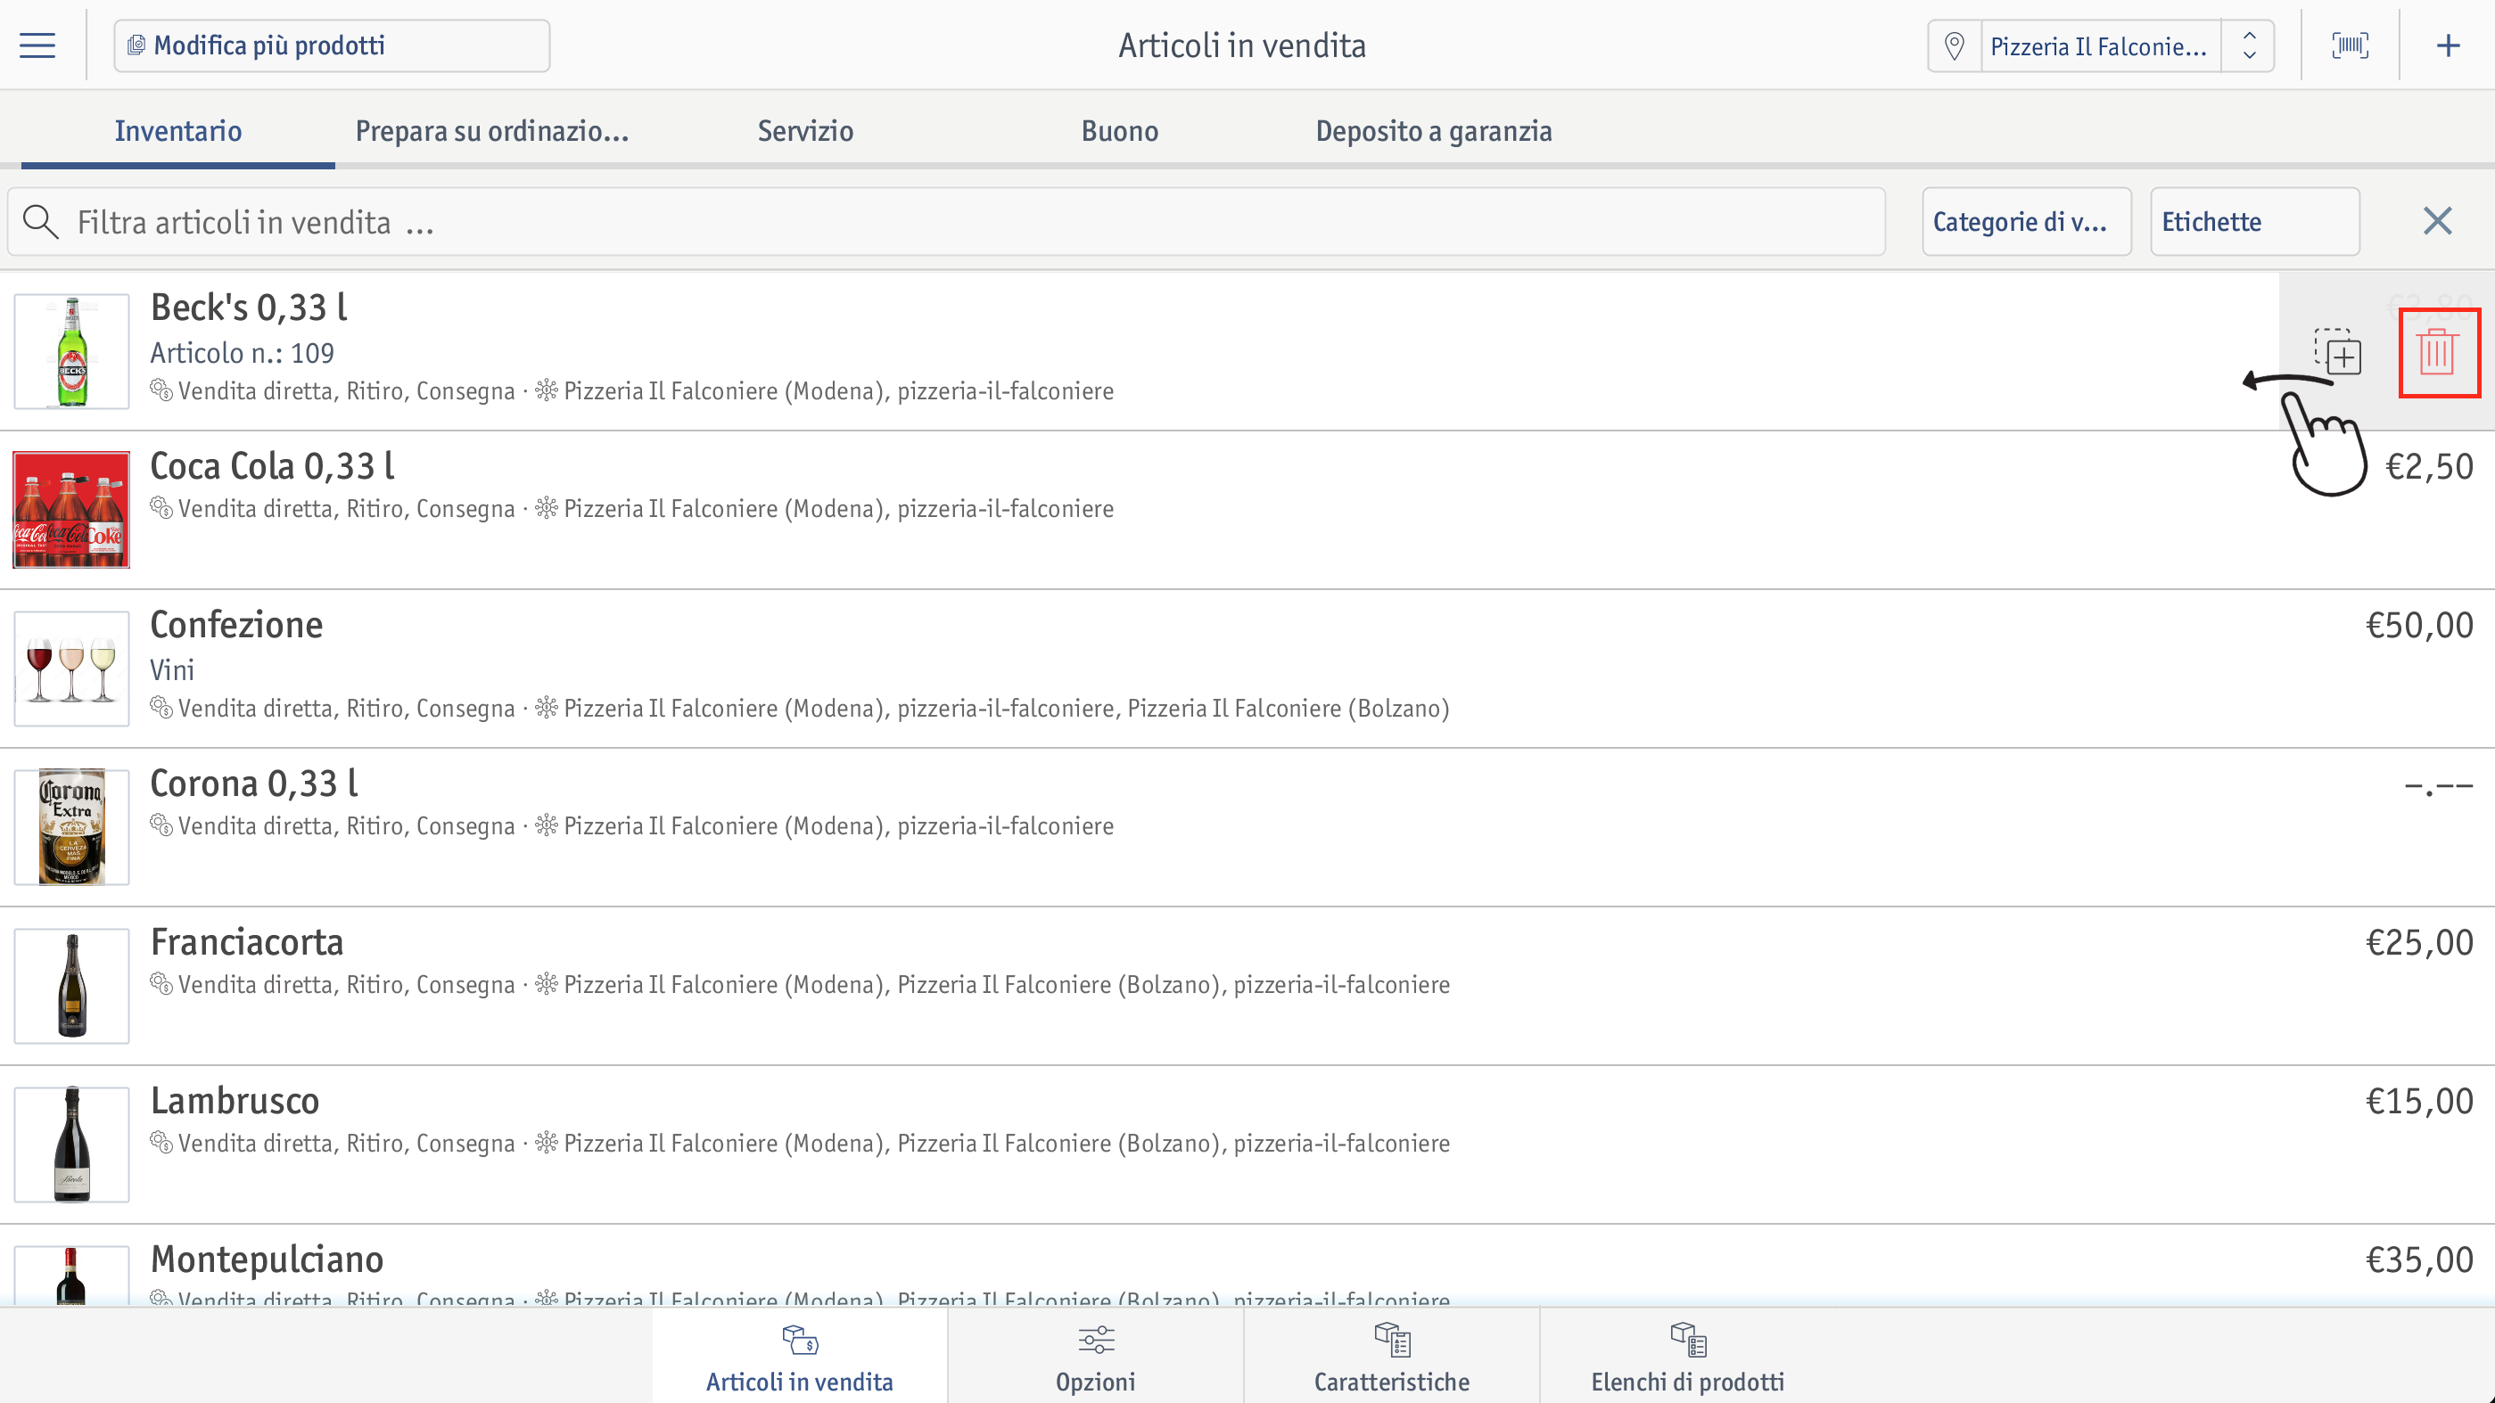
Task: Click the location icon in Corona row
Action: [x=547, y=825]
